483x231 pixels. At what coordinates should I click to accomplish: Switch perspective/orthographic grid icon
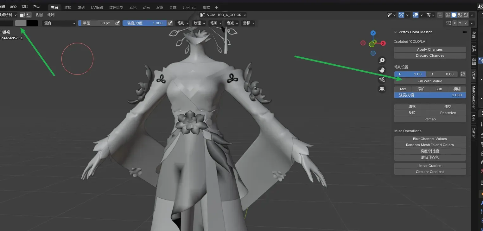click(x=382, y=89)
